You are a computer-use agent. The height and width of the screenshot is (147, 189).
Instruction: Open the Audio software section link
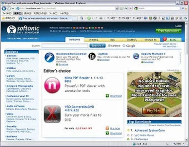(x=15, y=106)
